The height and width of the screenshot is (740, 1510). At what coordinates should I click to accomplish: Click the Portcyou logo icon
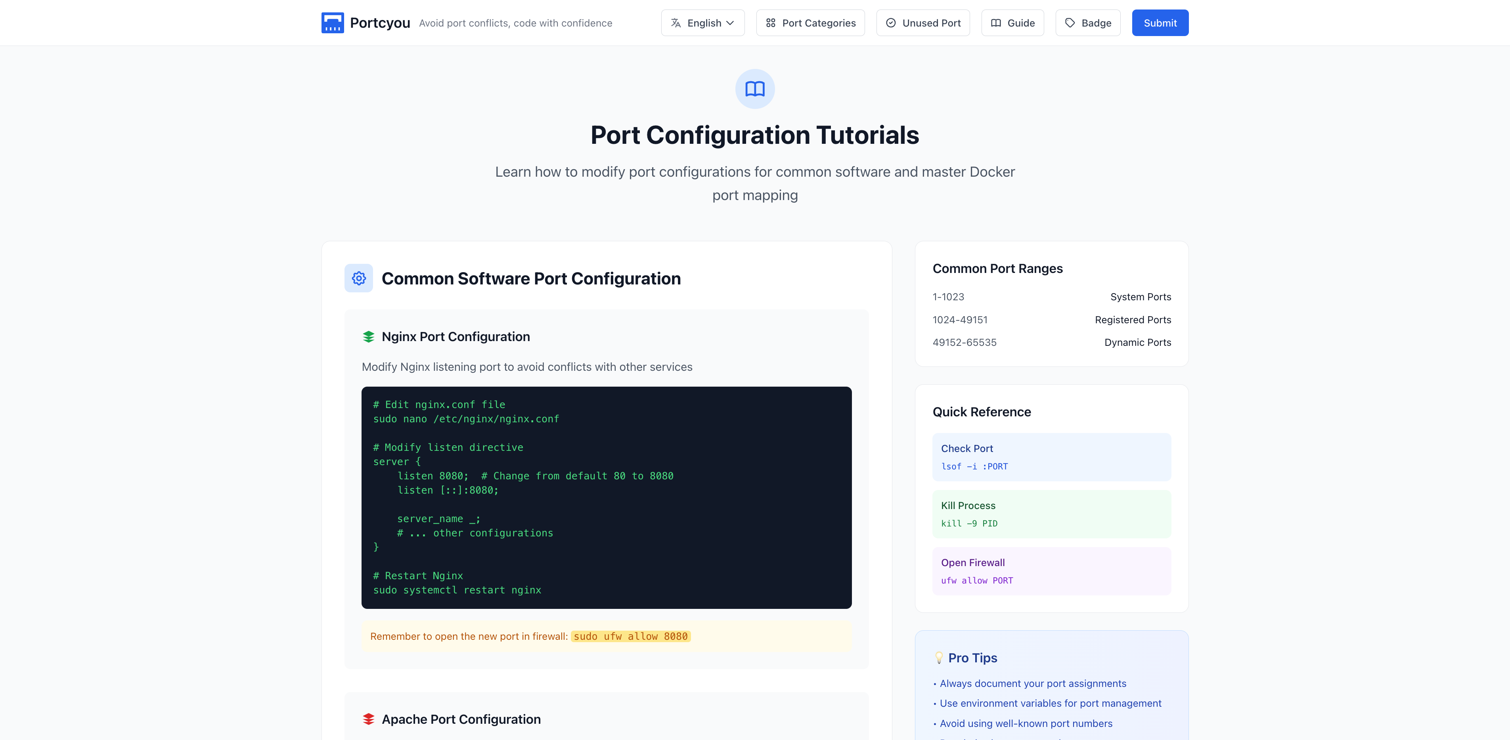(332, 23)
